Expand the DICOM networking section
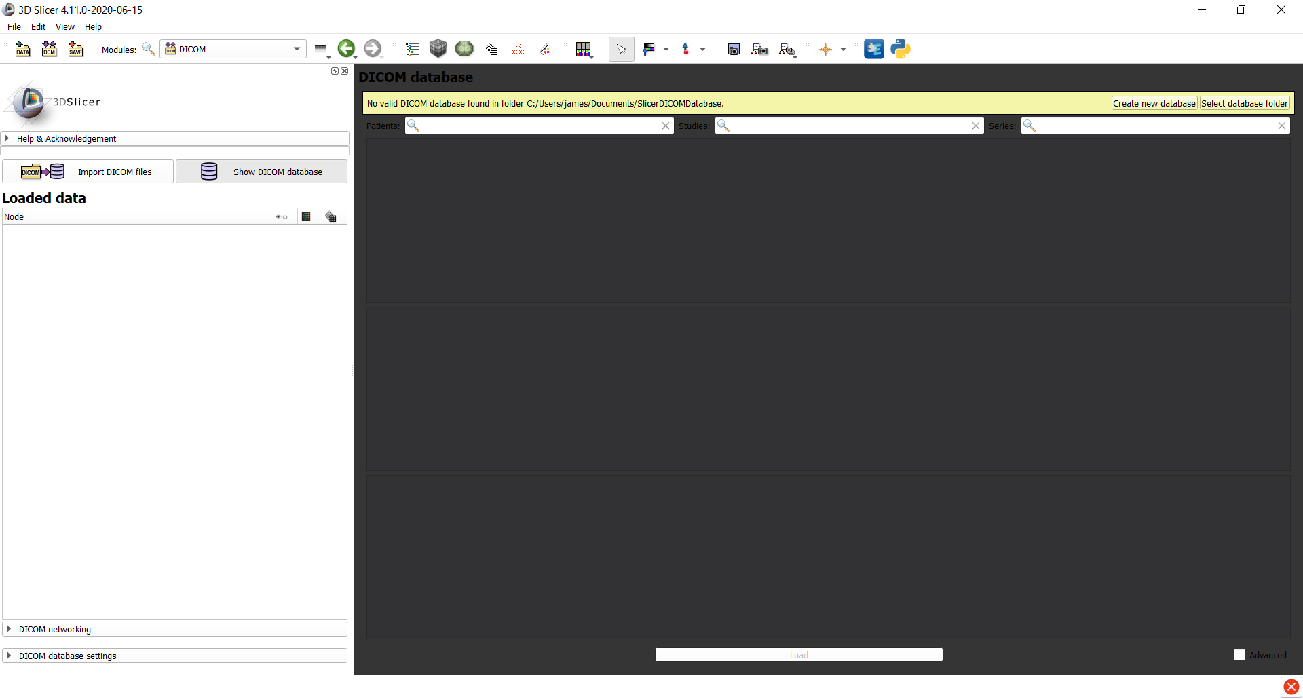This screenshot has height=699, width=1303. pyautogui.click(x=54, y=629)
